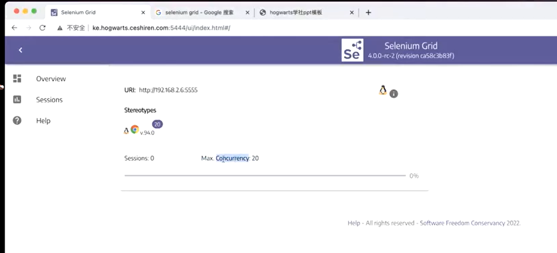
Task: Click the Help link in footer
Action: click(x=354, y=223)
